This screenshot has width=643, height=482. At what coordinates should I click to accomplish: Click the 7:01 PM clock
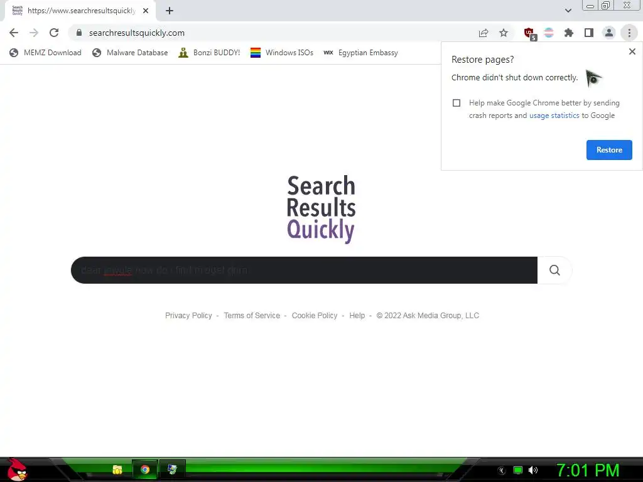pos(588,470)
